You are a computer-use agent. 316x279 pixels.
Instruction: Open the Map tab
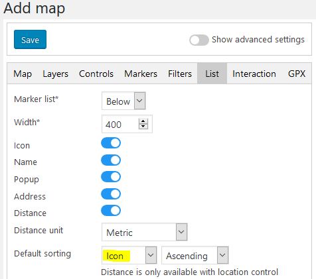coord(23,74)
